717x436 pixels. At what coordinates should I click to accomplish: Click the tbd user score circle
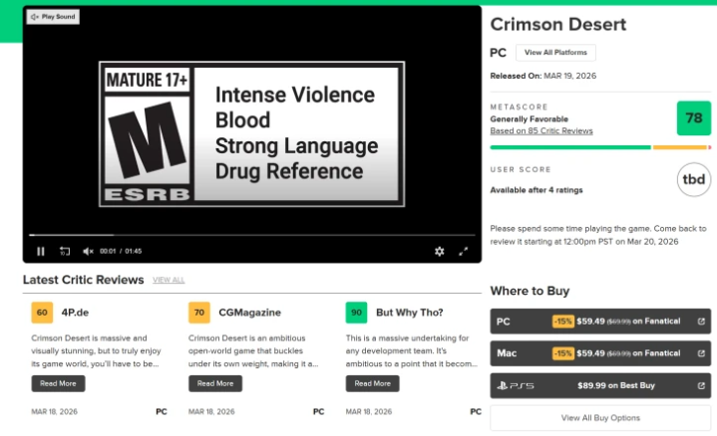(693, 180)
